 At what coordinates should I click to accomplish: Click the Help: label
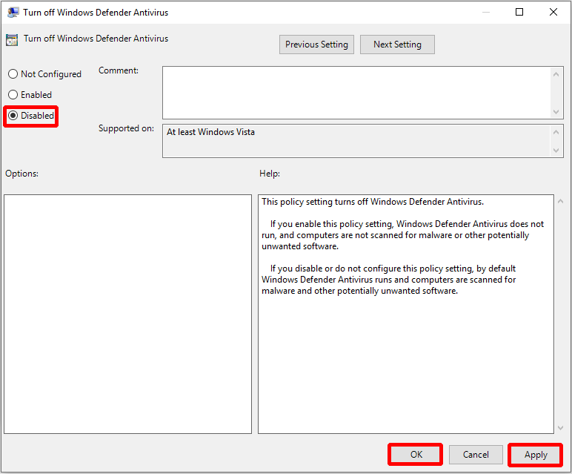pos(270,174)
